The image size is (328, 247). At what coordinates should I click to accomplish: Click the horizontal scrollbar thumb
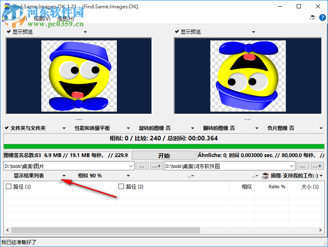click(106, 230)
